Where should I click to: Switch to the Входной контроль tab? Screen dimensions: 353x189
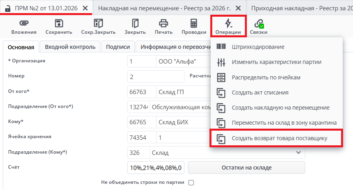pos(70,47)
